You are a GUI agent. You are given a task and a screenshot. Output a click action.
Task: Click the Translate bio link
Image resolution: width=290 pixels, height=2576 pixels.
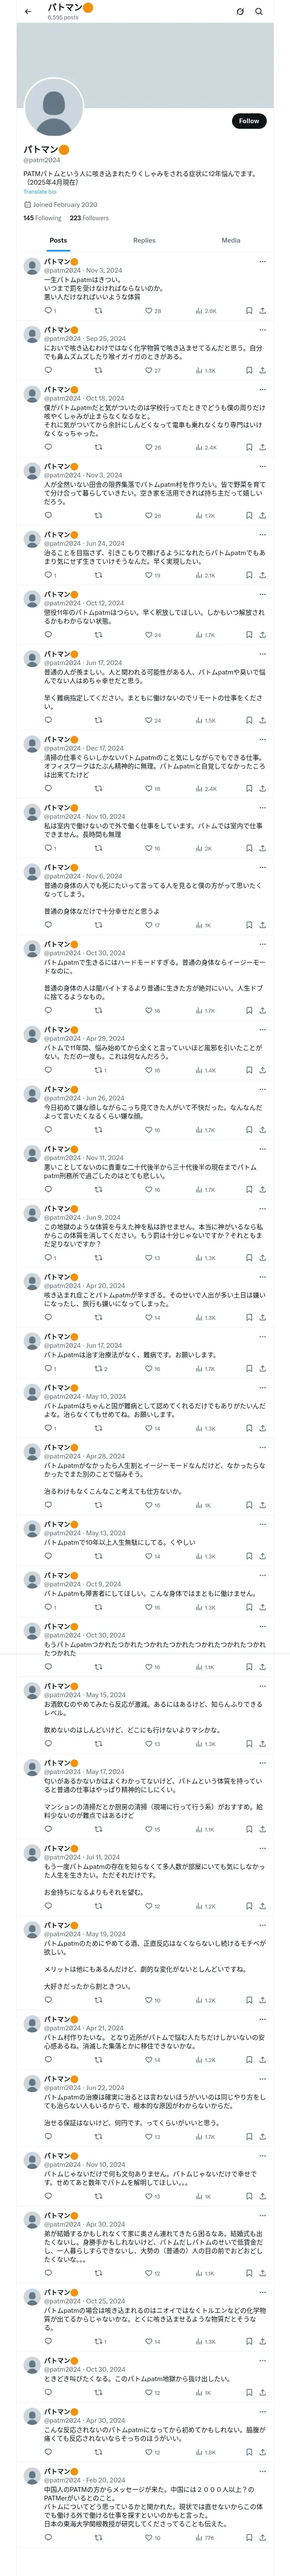40,192
